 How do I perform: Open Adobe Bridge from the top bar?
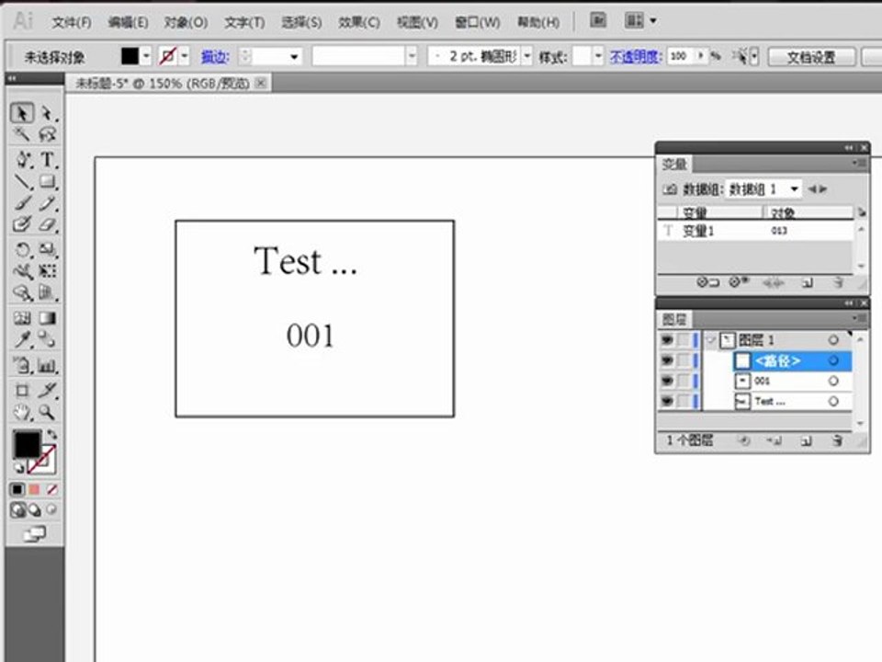[x=598, y=21]
